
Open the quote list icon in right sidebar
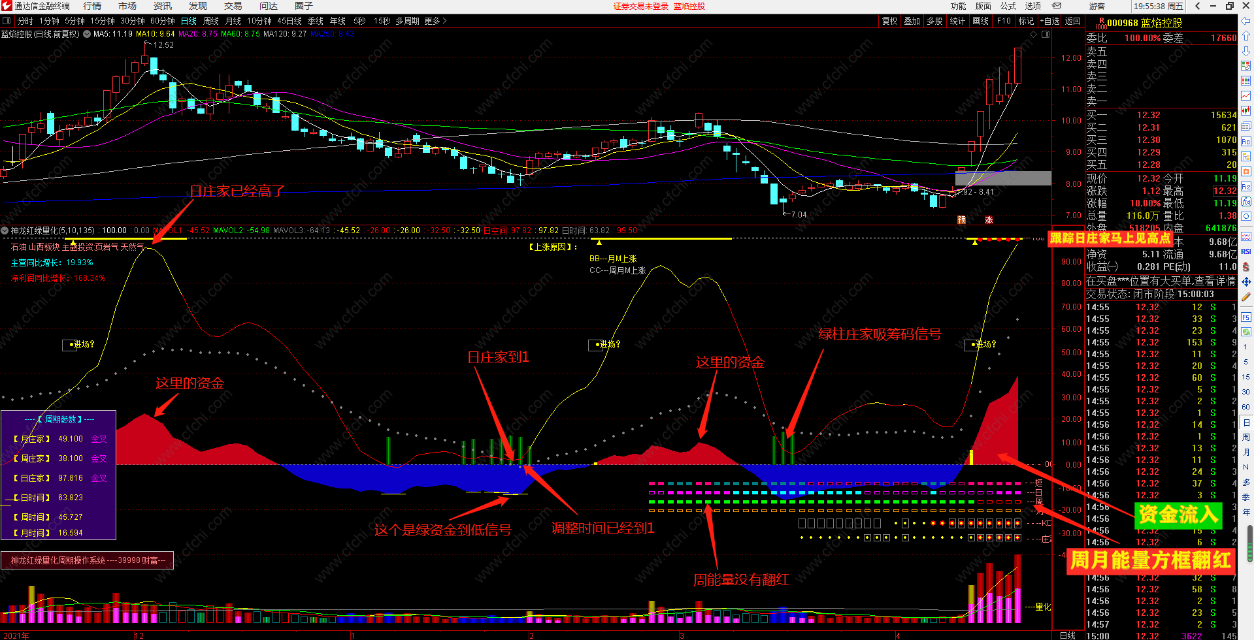click(x=1246, y=66)
